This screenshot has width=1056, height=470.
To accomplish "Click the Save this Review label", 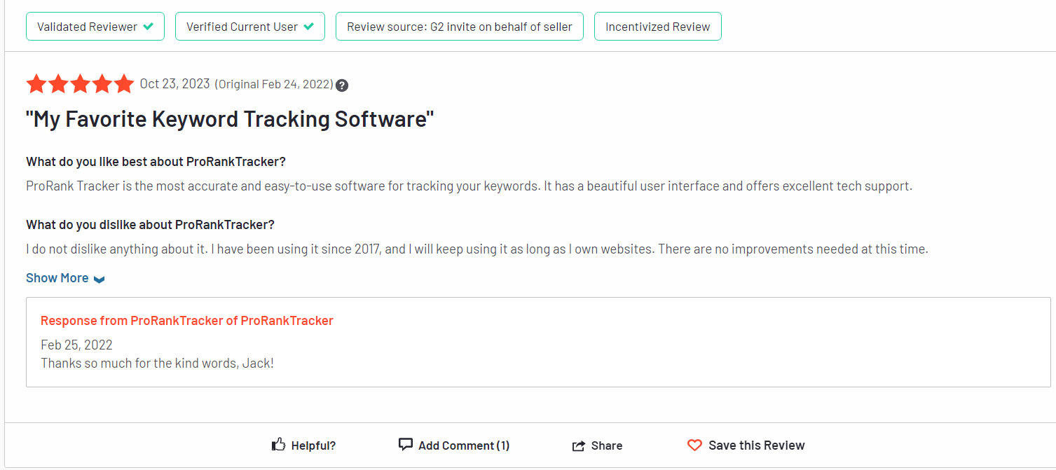I will (x=757, y=445).
